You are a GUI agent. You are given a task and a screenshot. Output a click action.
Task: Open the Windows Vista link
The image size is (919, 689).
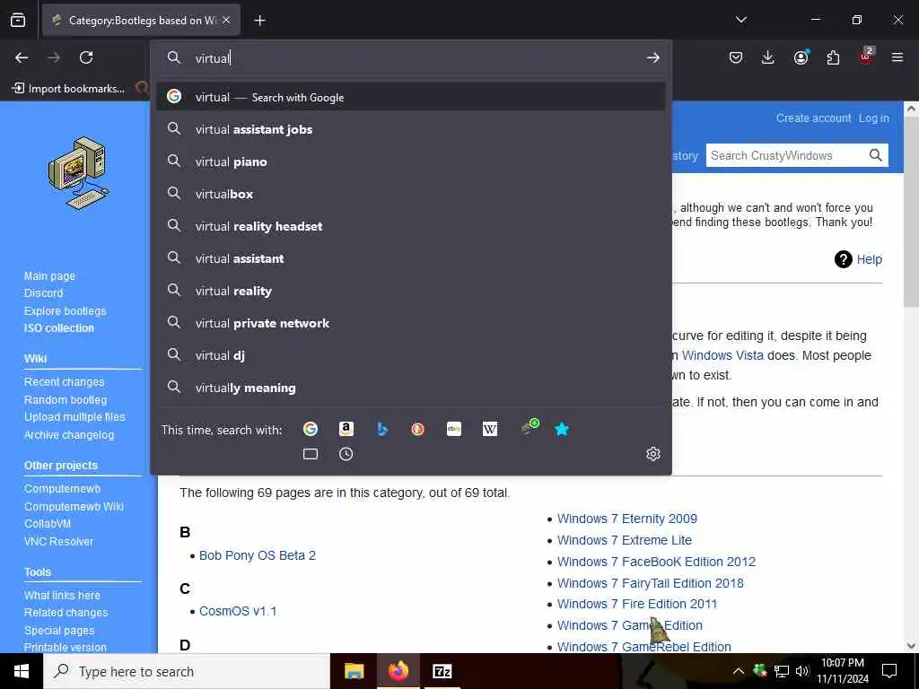(x=722, y=355)
